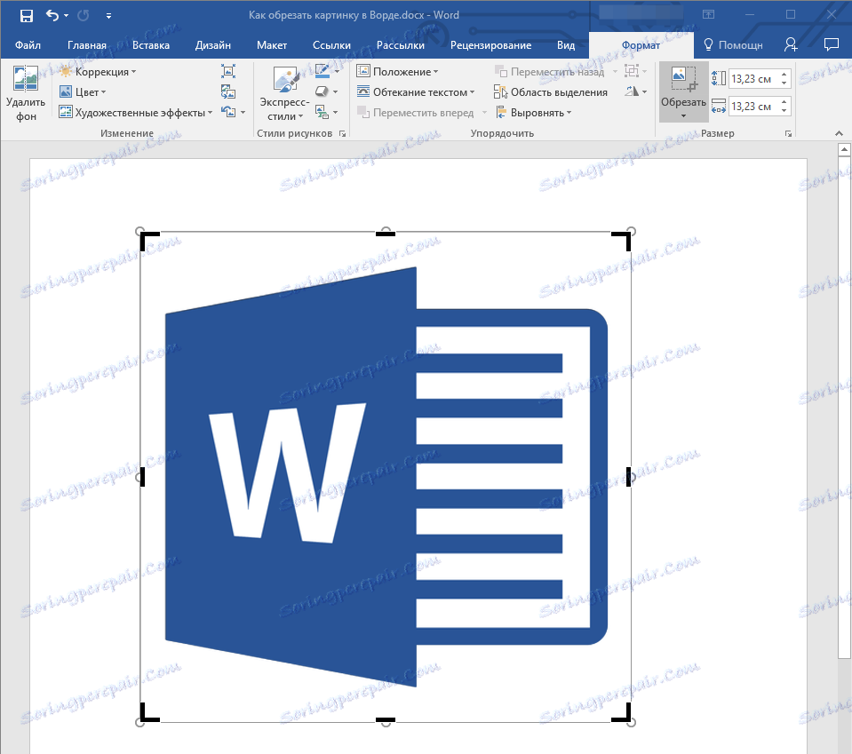Switch to the Вставка tab
The image size is (852, 754).
tap(150, 45)
